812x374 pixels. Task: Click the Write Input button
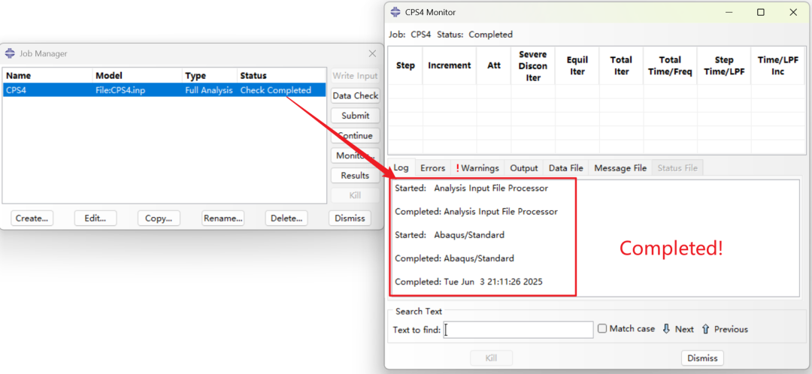355,76
